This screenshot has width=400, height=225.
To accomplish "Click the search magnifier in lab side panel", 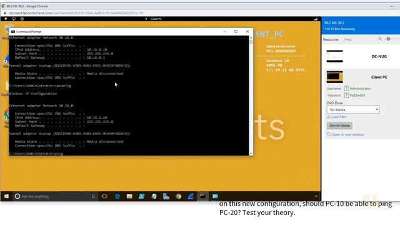I will coord(380,39).
